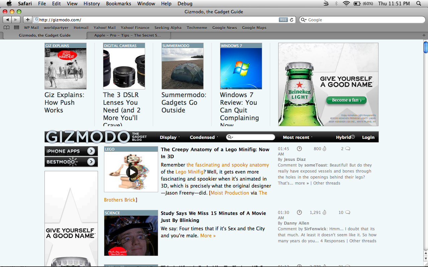Click the clock icon next to 01:30
Screen dimensions: 428x267
tap(299, 212)
